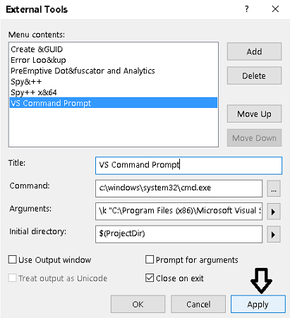The width and height of the screenshot is (290, 318).
Task: Delete the selected tool
Action: coord(254,75)
